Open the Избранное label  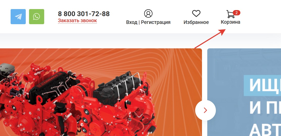[x=196, y=22]
